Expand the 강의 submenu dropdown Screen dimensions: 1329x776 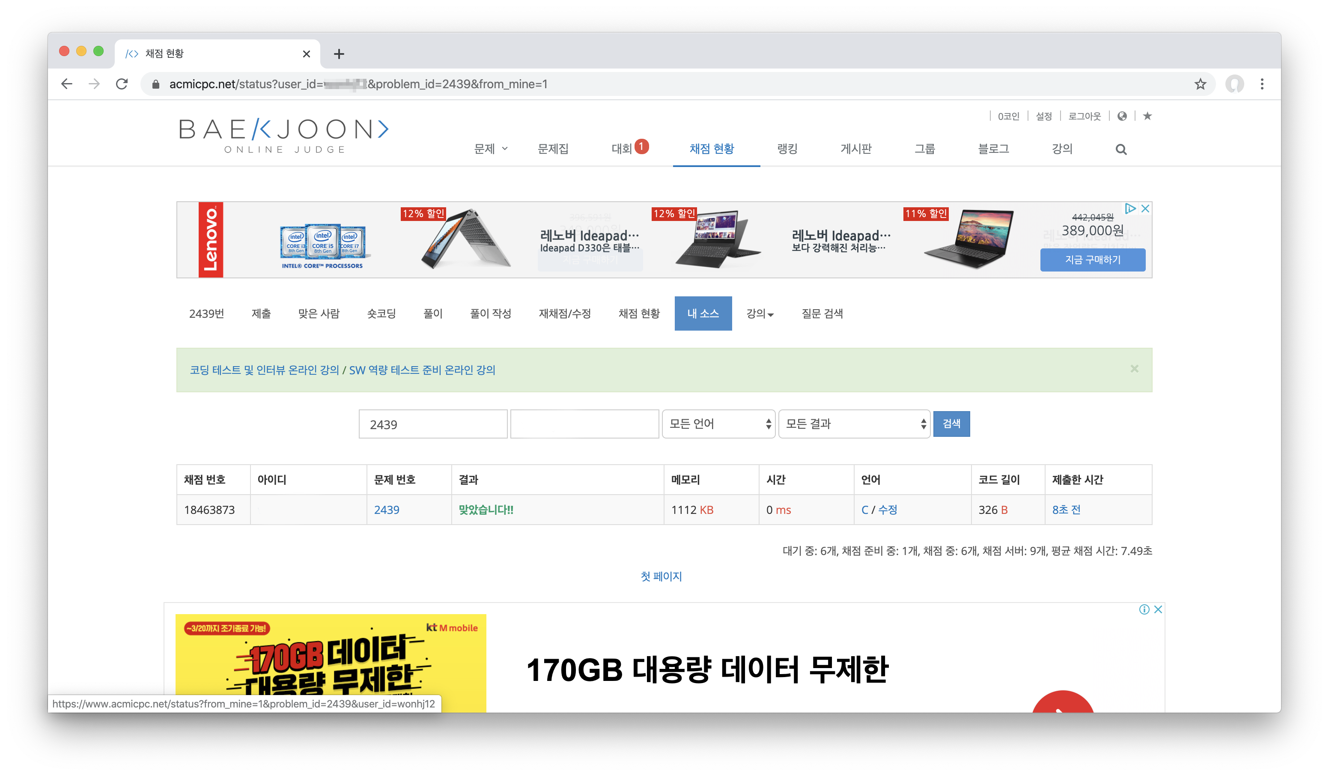pos(760,314)
